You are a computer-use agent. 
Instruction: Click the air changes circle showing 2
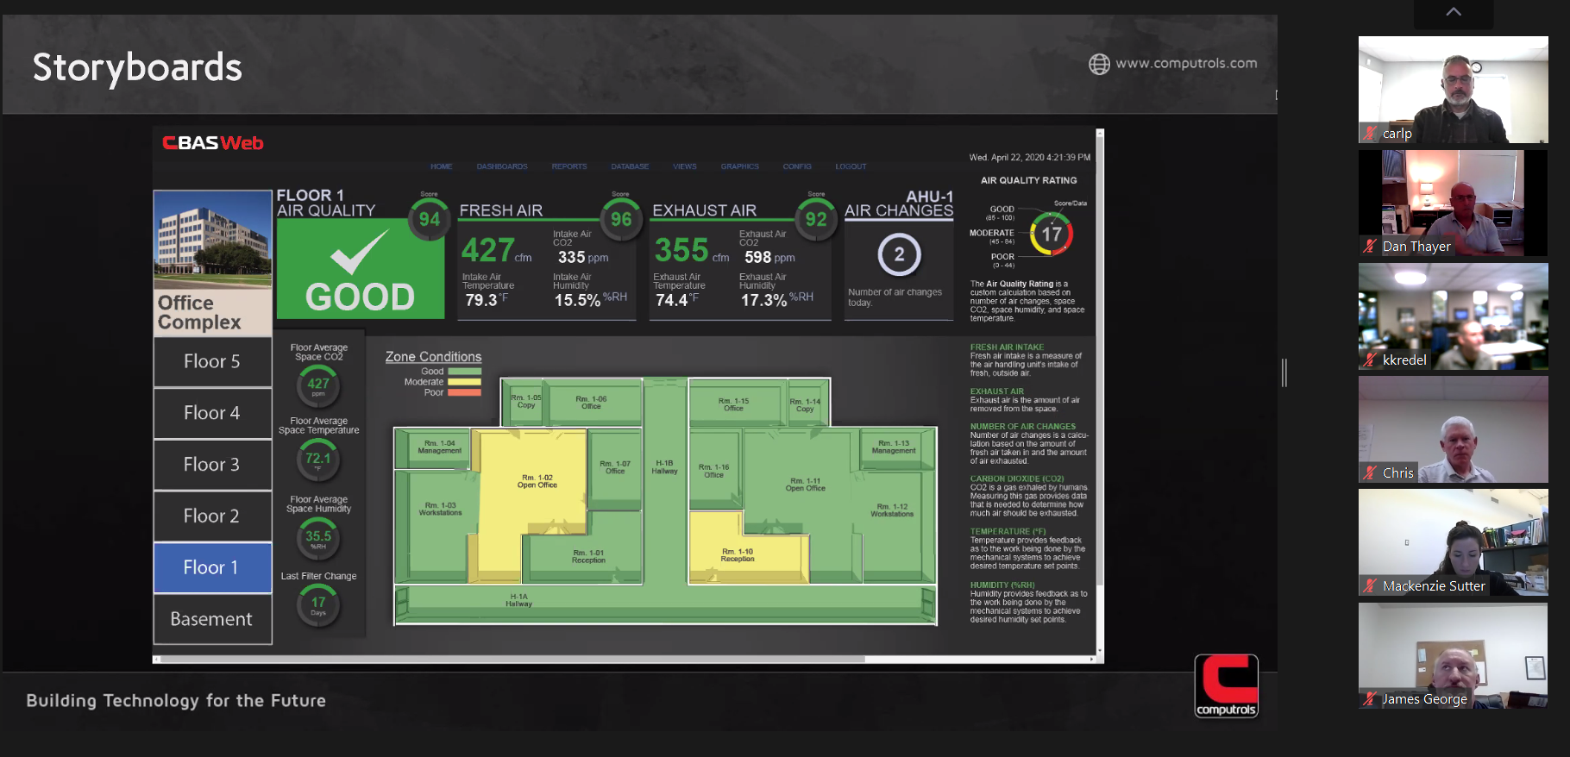899,254
